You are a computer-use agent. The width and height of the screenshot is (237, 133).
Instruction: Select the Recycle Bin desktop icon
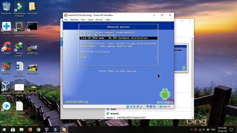coord(6,8)
